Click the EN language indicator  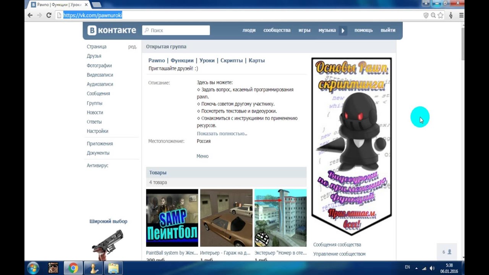click(407, 267)
